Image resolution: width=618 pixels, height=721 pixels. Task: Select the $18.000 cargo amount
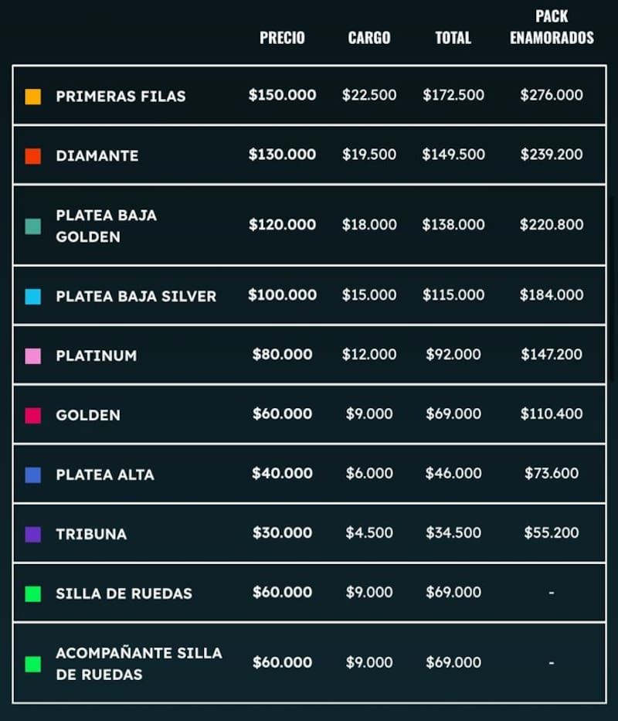[369, 225]
